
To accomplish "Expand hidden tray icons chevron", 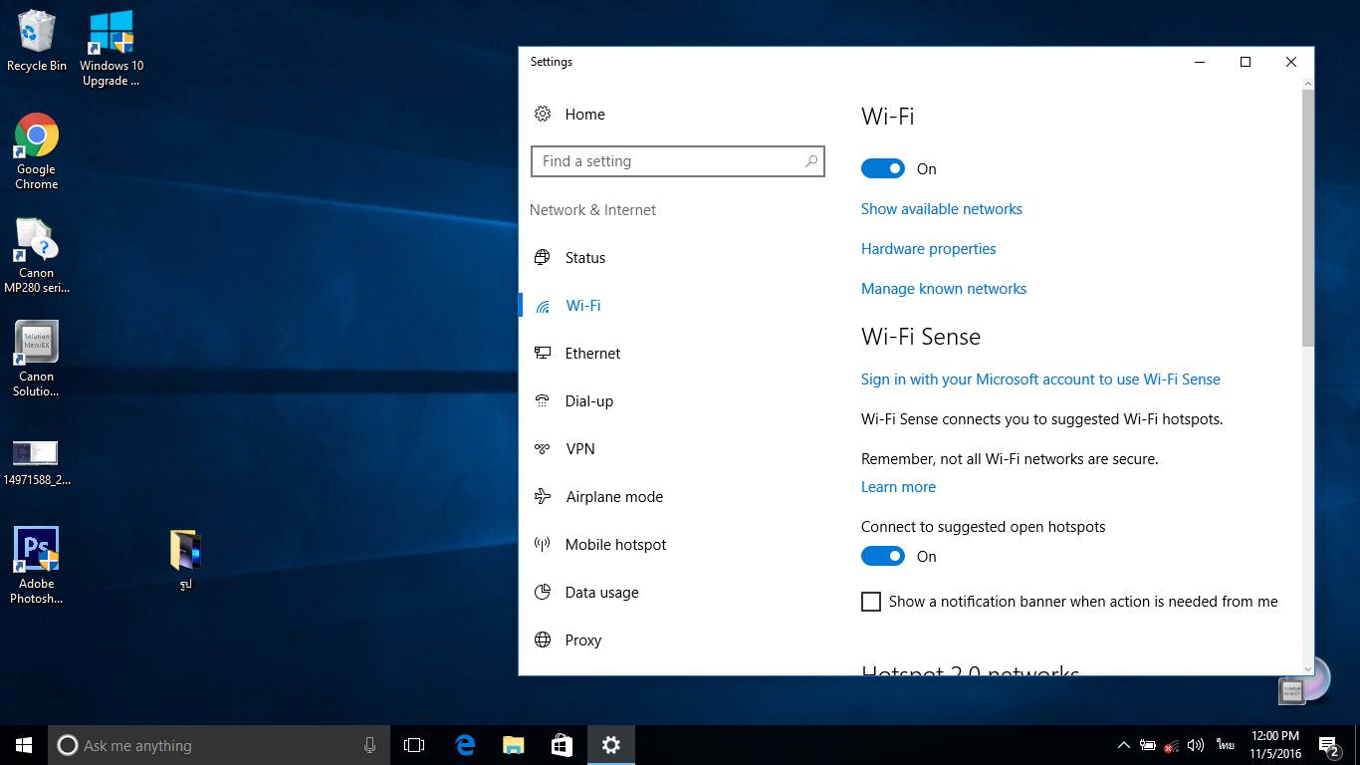I will point(1124,745).
